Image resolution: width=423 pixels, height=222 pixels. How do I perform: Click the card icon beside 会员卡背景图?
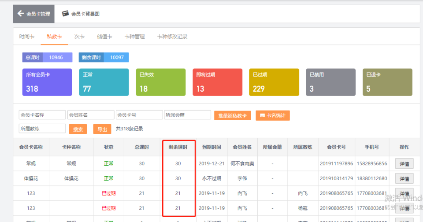point(65,14)
